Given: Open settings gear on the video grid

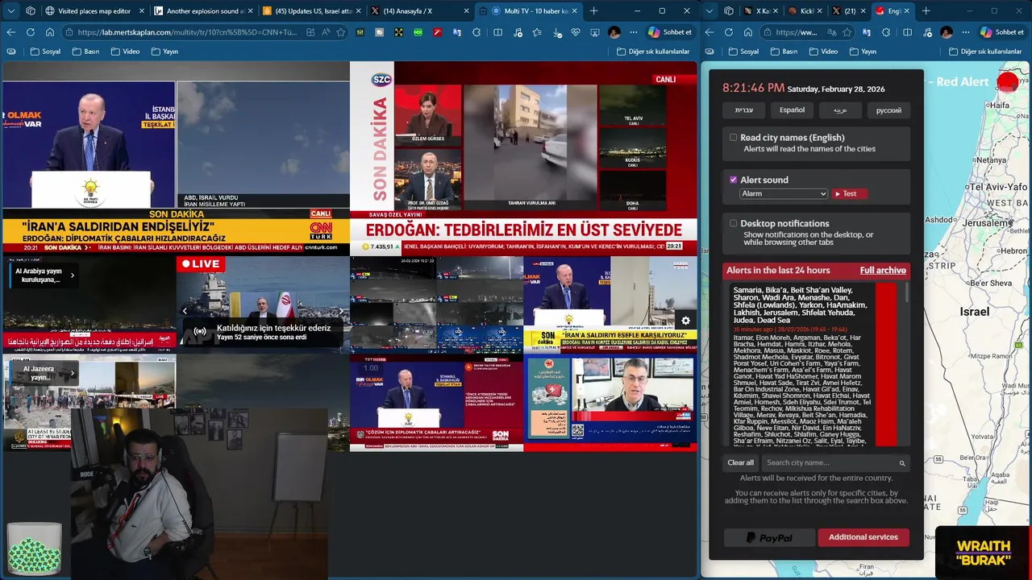Looking at the screenshot, I should coord(685,320).
